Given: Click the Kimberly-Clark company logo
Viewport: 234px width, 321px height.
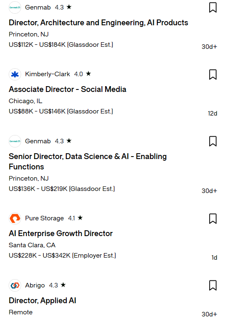Looking at the screenshot, I should click(15, 74).
